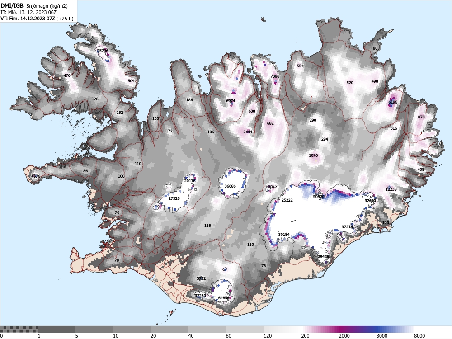Click the 8000 label on the color scale
The image size is (452, 339).
pyautogui.click(x=419, y=336)
